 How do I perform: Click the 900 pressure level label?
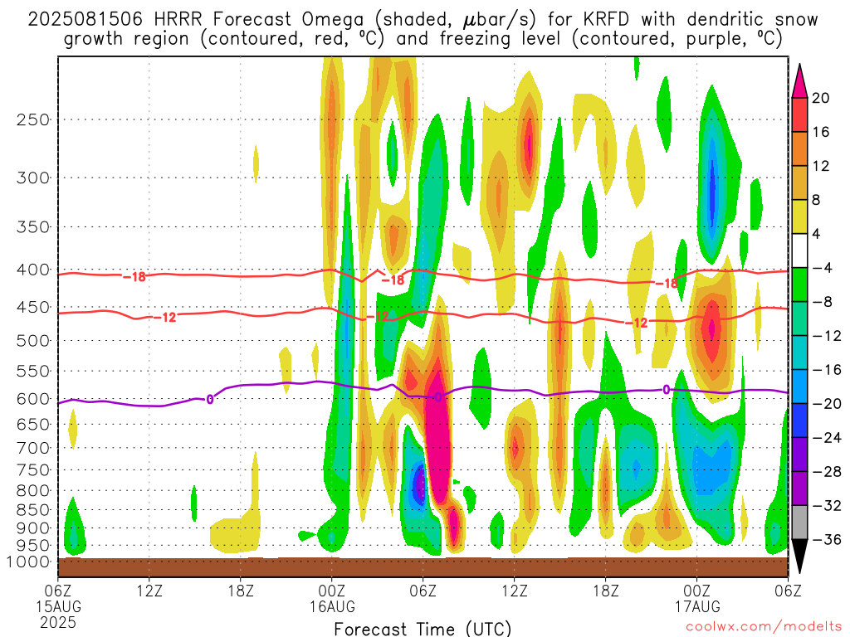point(33,528)
